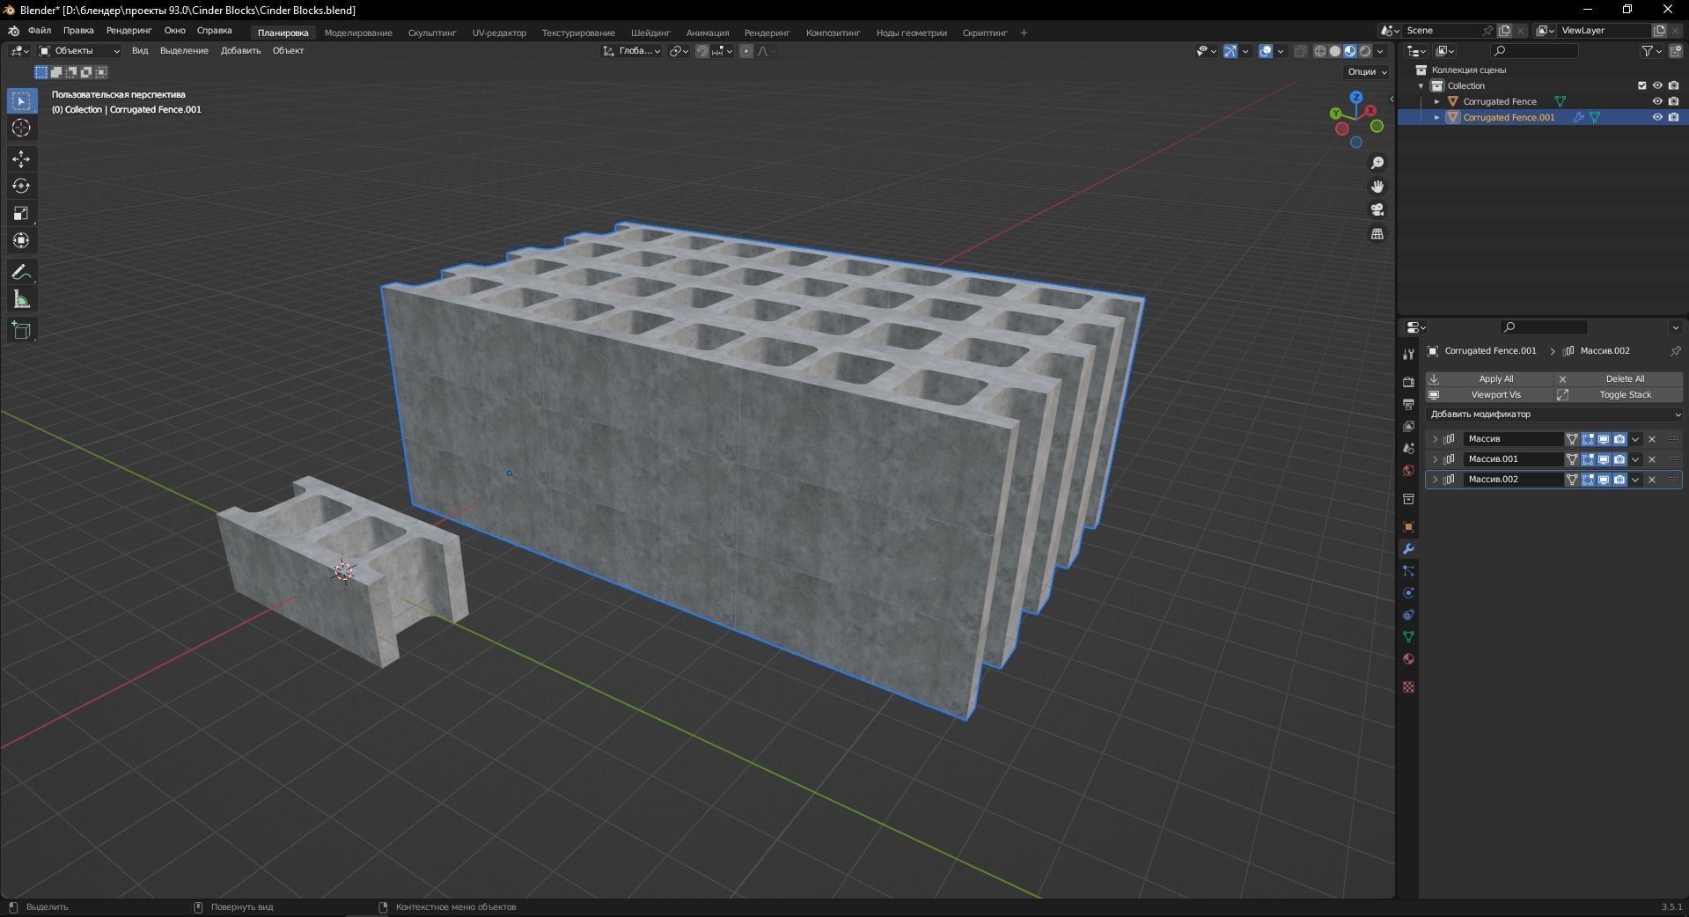Open the Render properties tab

pyautogui.click(x=1408, y=382)
